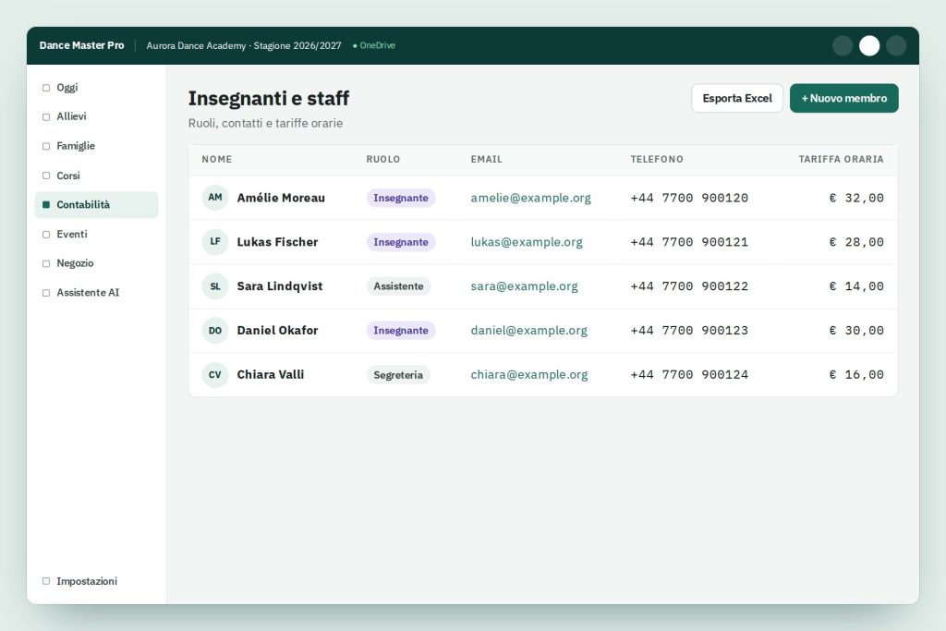The height and width of the screenshot is (631, 946).
Task: Go to Allievi in the sidebar
Action: [x=96, y=116]
